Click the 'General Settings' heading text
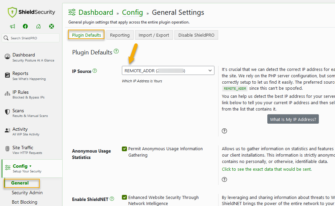Image resolution: width=335 pixels, height=206 pixels. (x=178, y=12)
